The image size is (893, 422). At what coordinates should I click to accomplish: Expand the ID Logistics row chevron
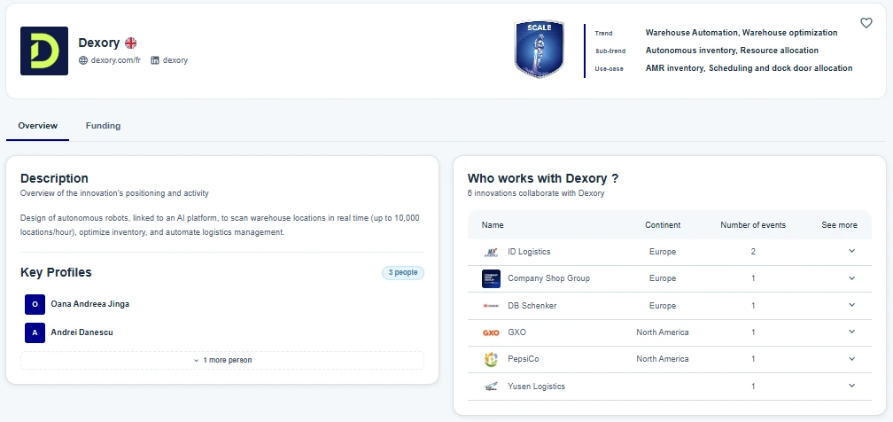[x=851, y=251]
